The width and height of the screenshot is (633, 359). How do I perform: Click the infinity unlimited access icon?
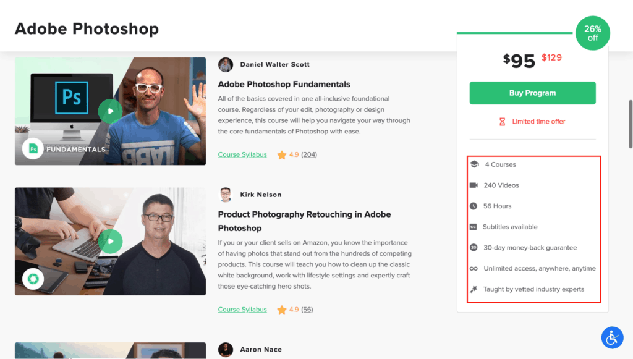475,268
